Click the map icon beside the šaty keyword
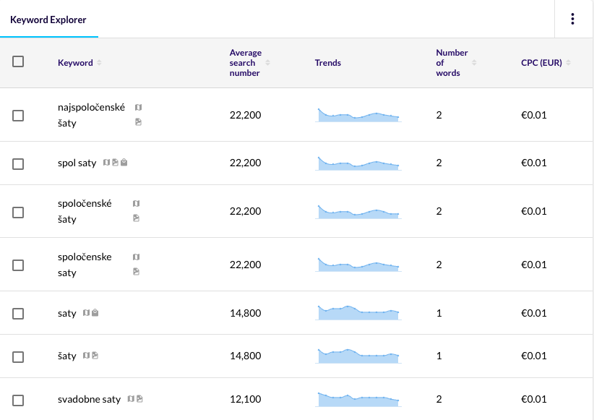 tap(87, 356)
